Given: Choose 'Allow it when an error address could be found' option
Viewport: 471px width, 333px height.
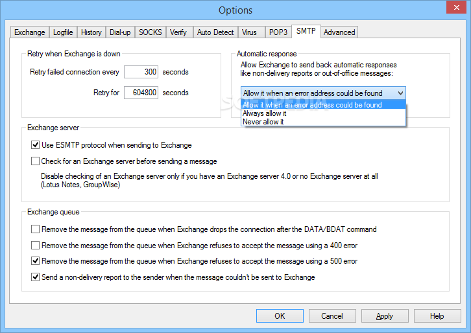Looking at the screenshot, I should point(323,105).
